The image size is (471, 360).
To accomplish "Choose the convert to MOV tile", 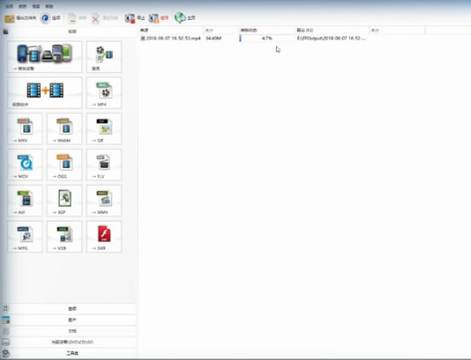I will tap(25, 164).
